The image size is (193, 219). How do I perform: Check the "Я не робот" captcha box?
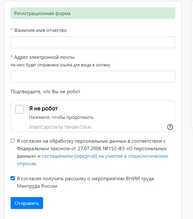[20, 109]
